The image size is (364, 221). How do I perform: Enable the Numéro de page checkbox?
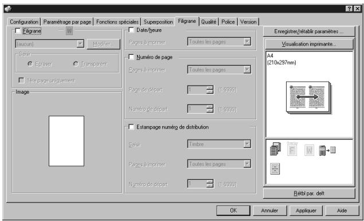131,57
